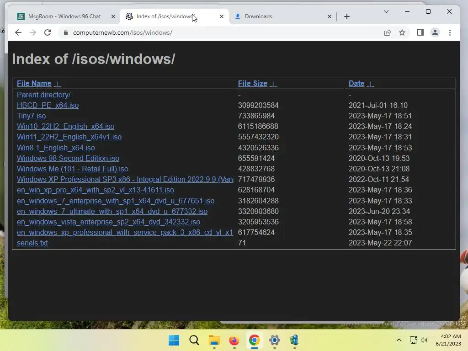Screen dimensions: 468x351
Task: Sort the listing by File Size
Action: (x=252, y=83)
